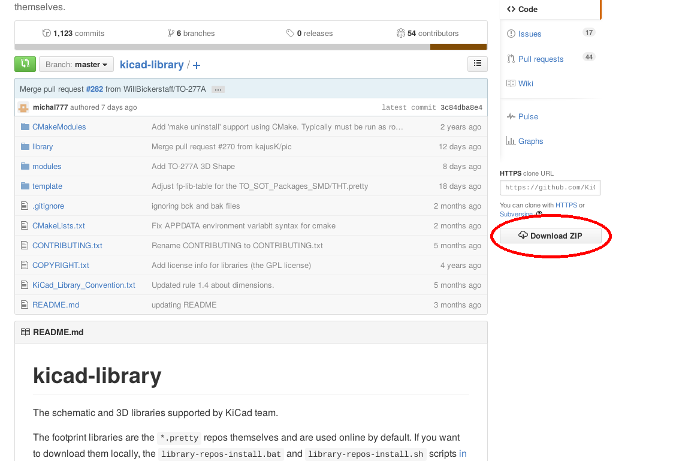
Task: Click the README book icon in header
Action: click(25, 332)
